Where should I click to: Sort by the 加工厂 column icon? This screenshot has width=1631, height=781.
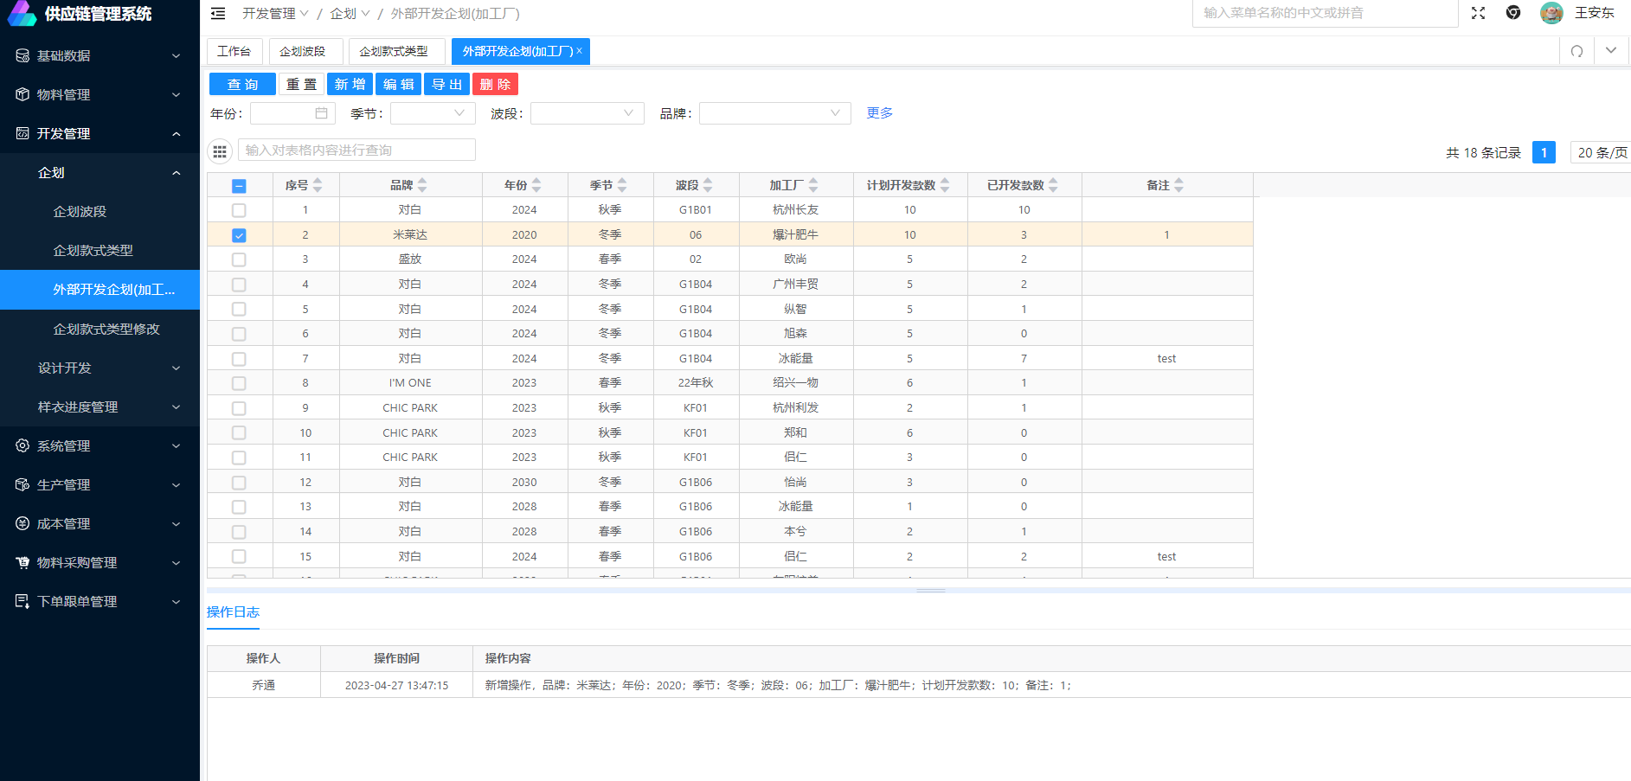pyautogui.click(x=813, y=185)
